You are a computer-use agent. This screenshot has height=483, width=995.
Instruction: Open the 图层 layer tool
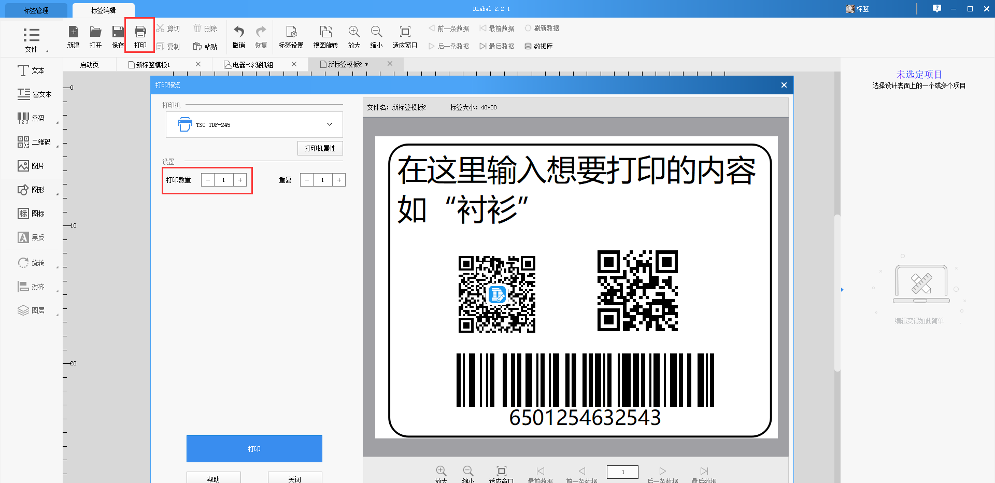click(x=31, y=310)
